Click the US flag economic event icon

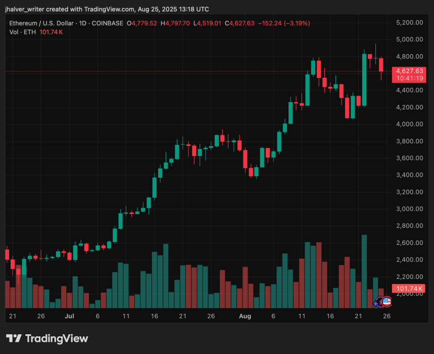[387, 301]
